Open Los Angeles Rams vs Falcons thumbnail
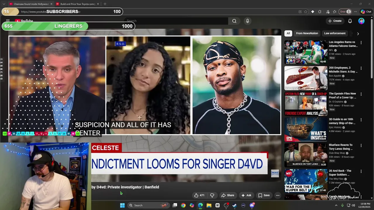 point(306,52)
